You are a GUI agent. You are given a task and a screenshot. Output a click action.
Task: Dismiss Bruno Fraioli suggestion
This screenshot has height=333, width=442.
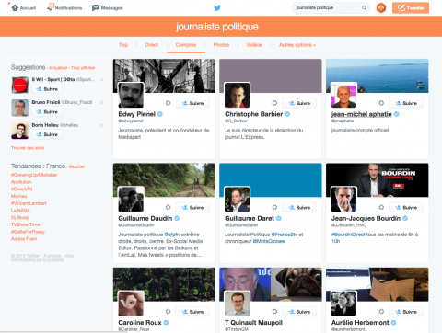point(101,102)
